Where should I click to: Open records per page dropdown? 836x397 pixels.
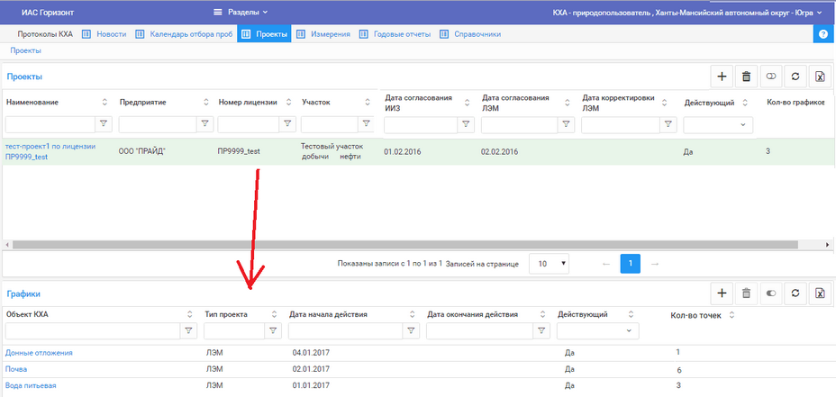tap(549, 264)
